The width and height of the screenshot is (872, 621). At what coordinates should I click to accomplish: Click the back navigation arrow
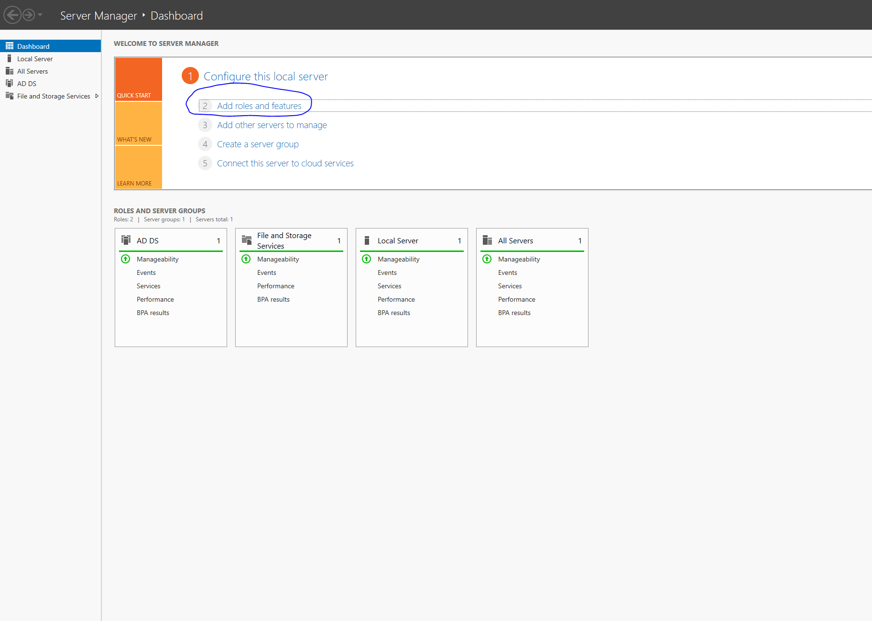click(x=12, y=14)
